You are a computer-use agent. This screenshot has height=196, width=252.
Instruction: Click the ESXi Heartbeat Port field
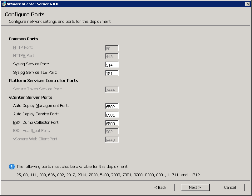coord(112,132)
